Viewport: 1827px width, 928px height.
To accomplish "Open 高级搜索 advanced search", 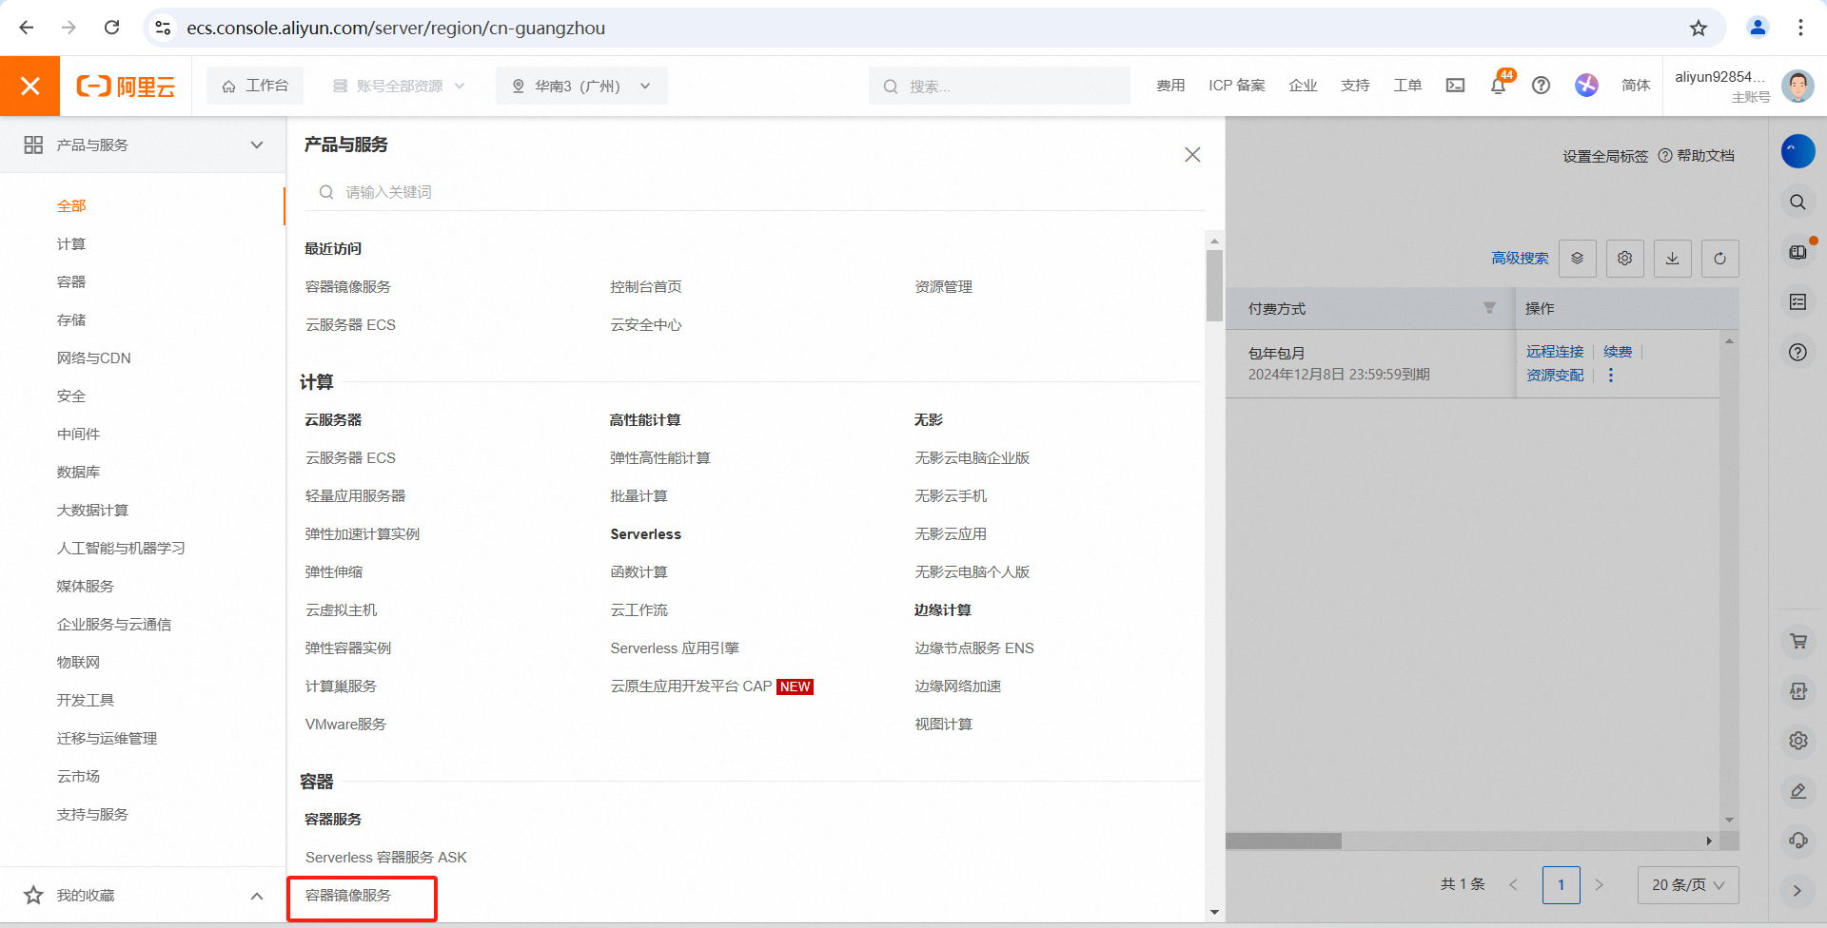I will (1520, 258).
